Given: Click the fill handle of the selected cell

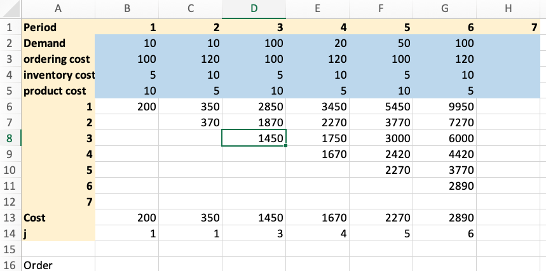Looking at the screenshot, I should pos(285,146).
